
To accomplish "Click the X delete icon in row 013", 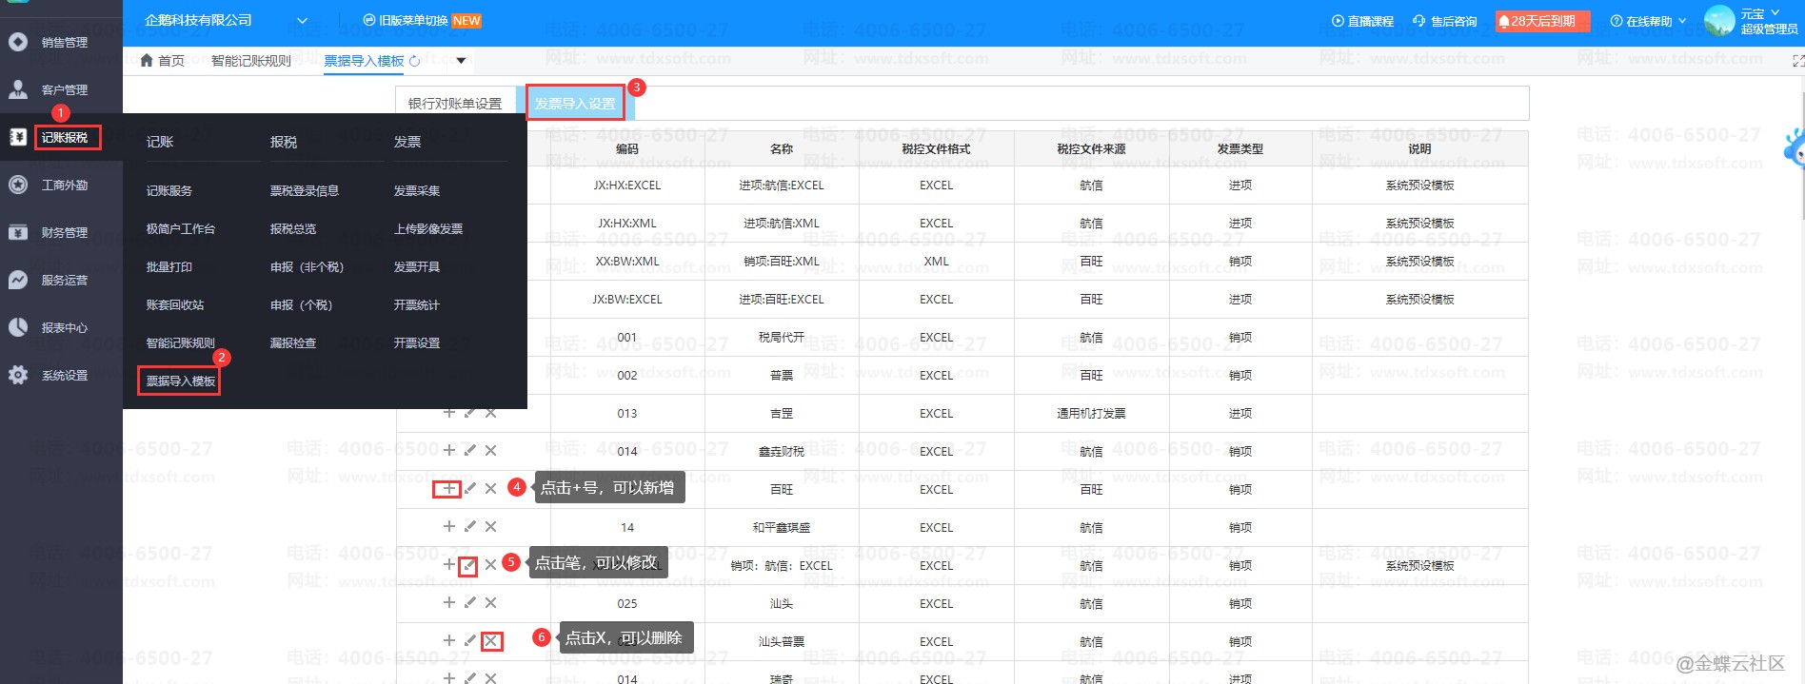I will 490,413.
